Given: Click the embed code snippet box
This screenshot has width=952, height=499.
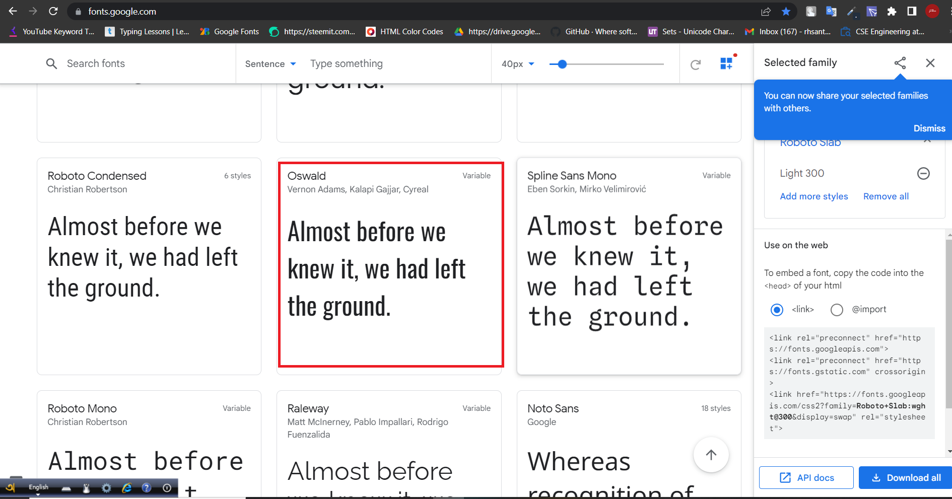Looking at the screenshot, I should click(849, 383).
